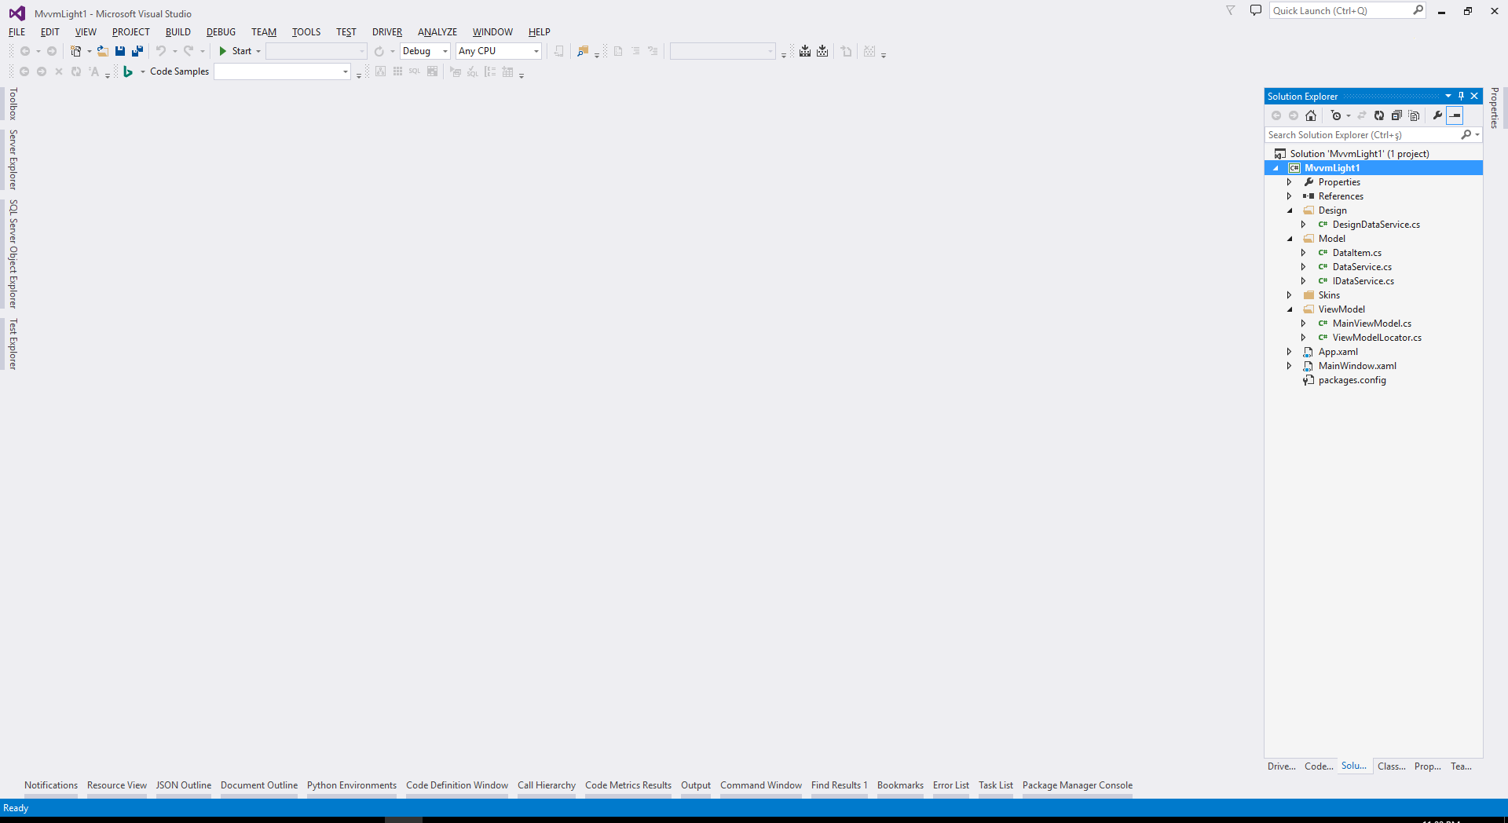Expand the Skins folder
This screenshot has width=1508, height=823.
1289,295
